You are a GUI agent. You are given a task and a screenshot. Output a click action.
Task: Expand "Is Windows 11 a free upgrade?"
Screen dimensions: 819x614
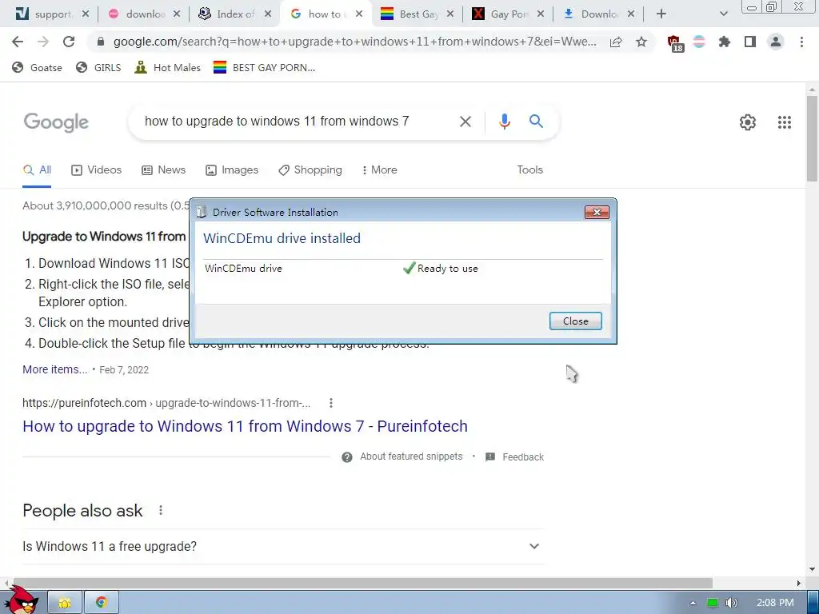283,546
